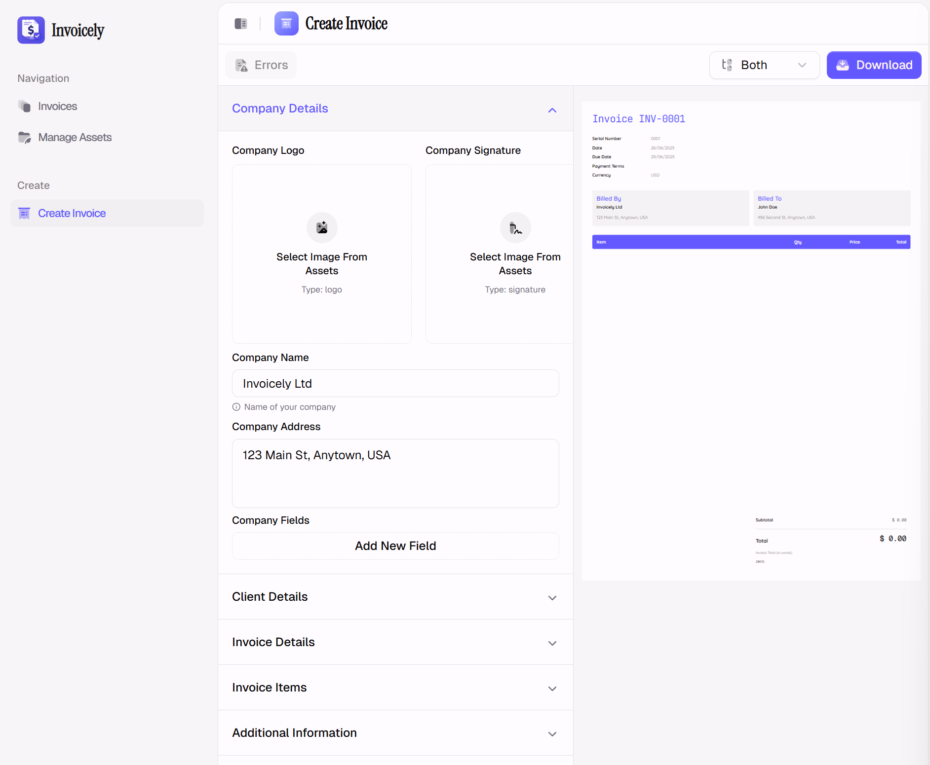Viewport: 930px width, 765px height.
Task: Click 'Payment Terms' in preview
Action: (608, 166)
